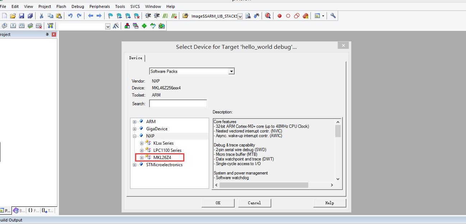Open Options for Target magic wand icon
The width and height of the screenshot is (466, 224).
[116, 26]
